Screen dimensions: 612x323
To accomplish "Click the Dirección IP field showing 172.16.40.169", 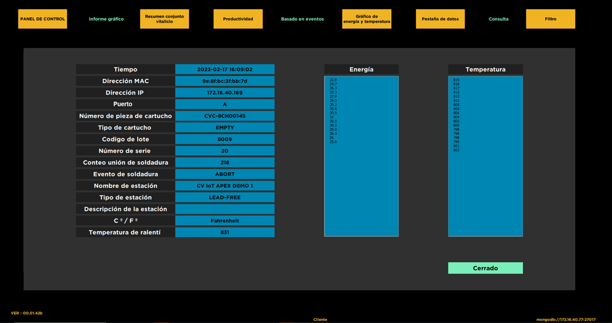I will [225, 92].
